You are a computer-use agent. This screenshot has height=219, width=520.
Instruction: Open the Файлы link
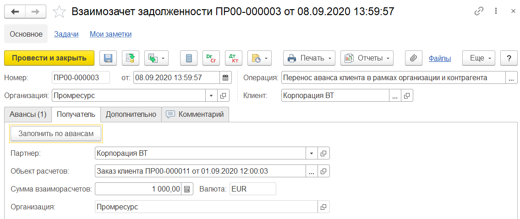click(x=440, y=58)
